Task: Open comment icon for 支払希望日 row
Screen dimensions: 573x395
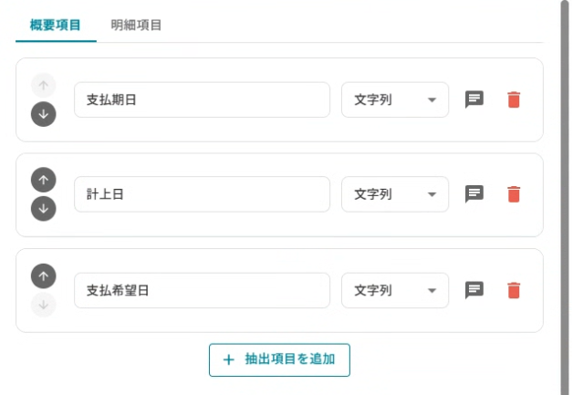Action: pyautogui.click(x=474, y=290)
